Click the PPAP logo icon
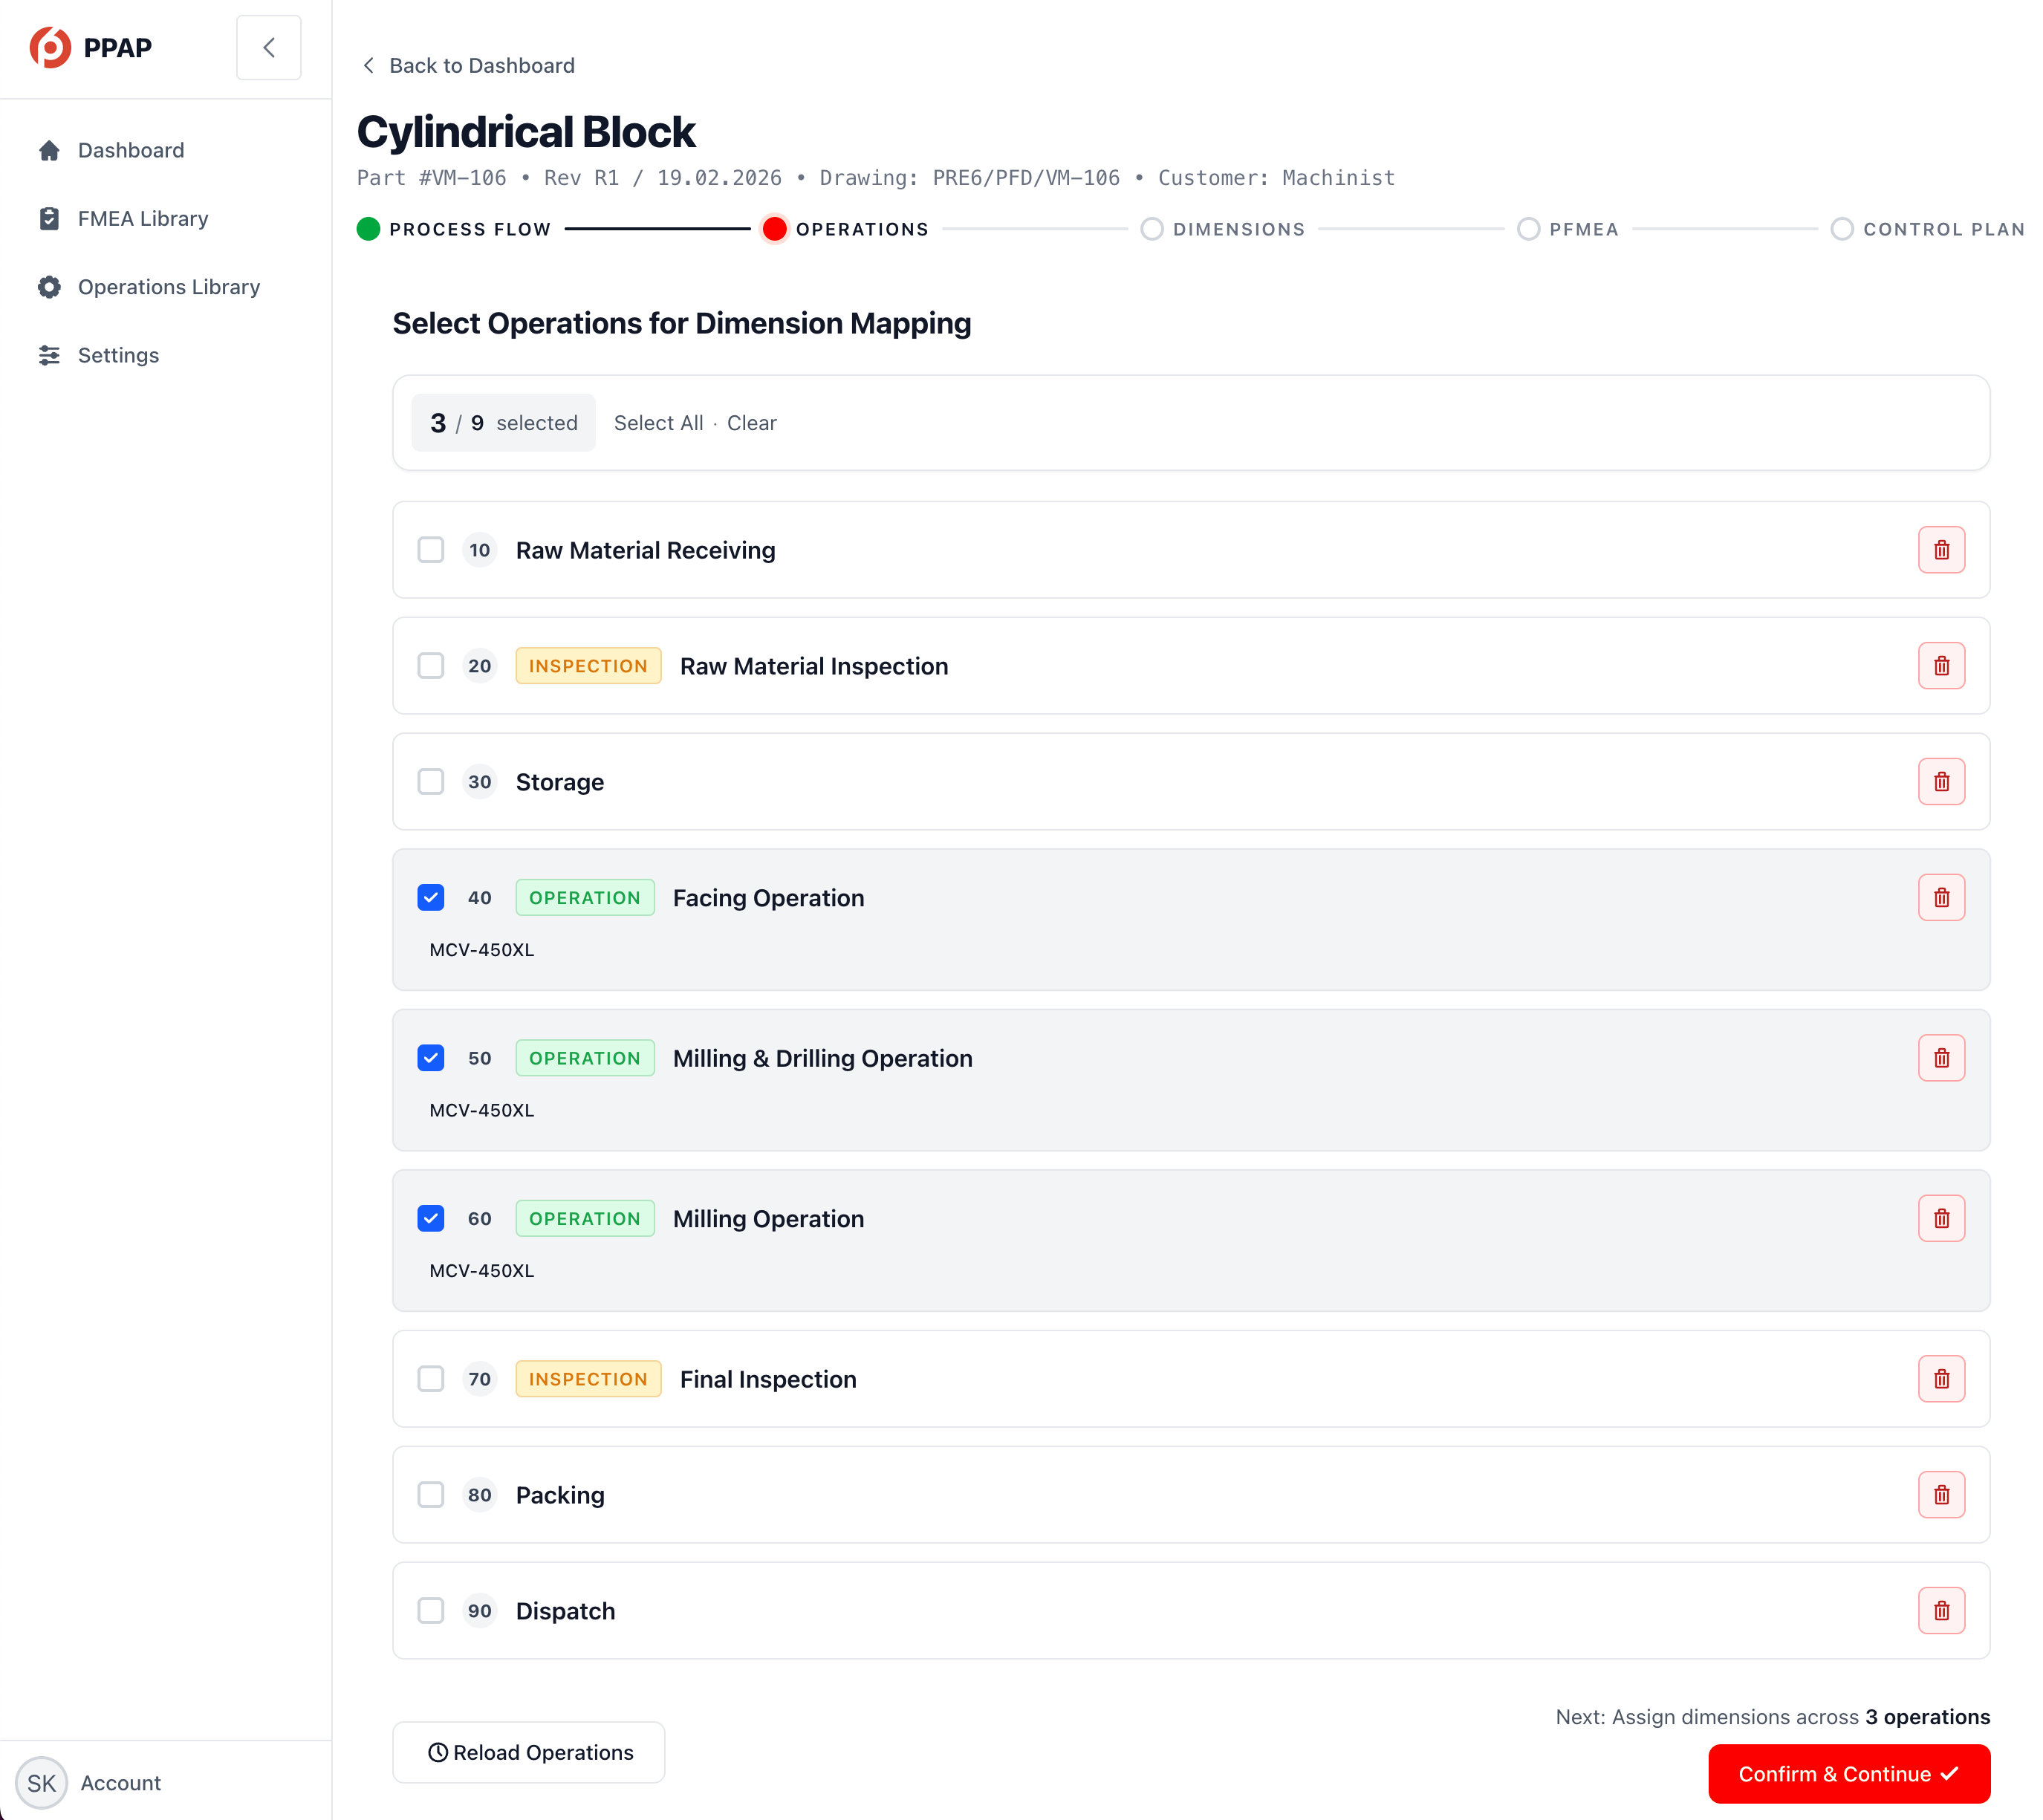 click(50, 47)
